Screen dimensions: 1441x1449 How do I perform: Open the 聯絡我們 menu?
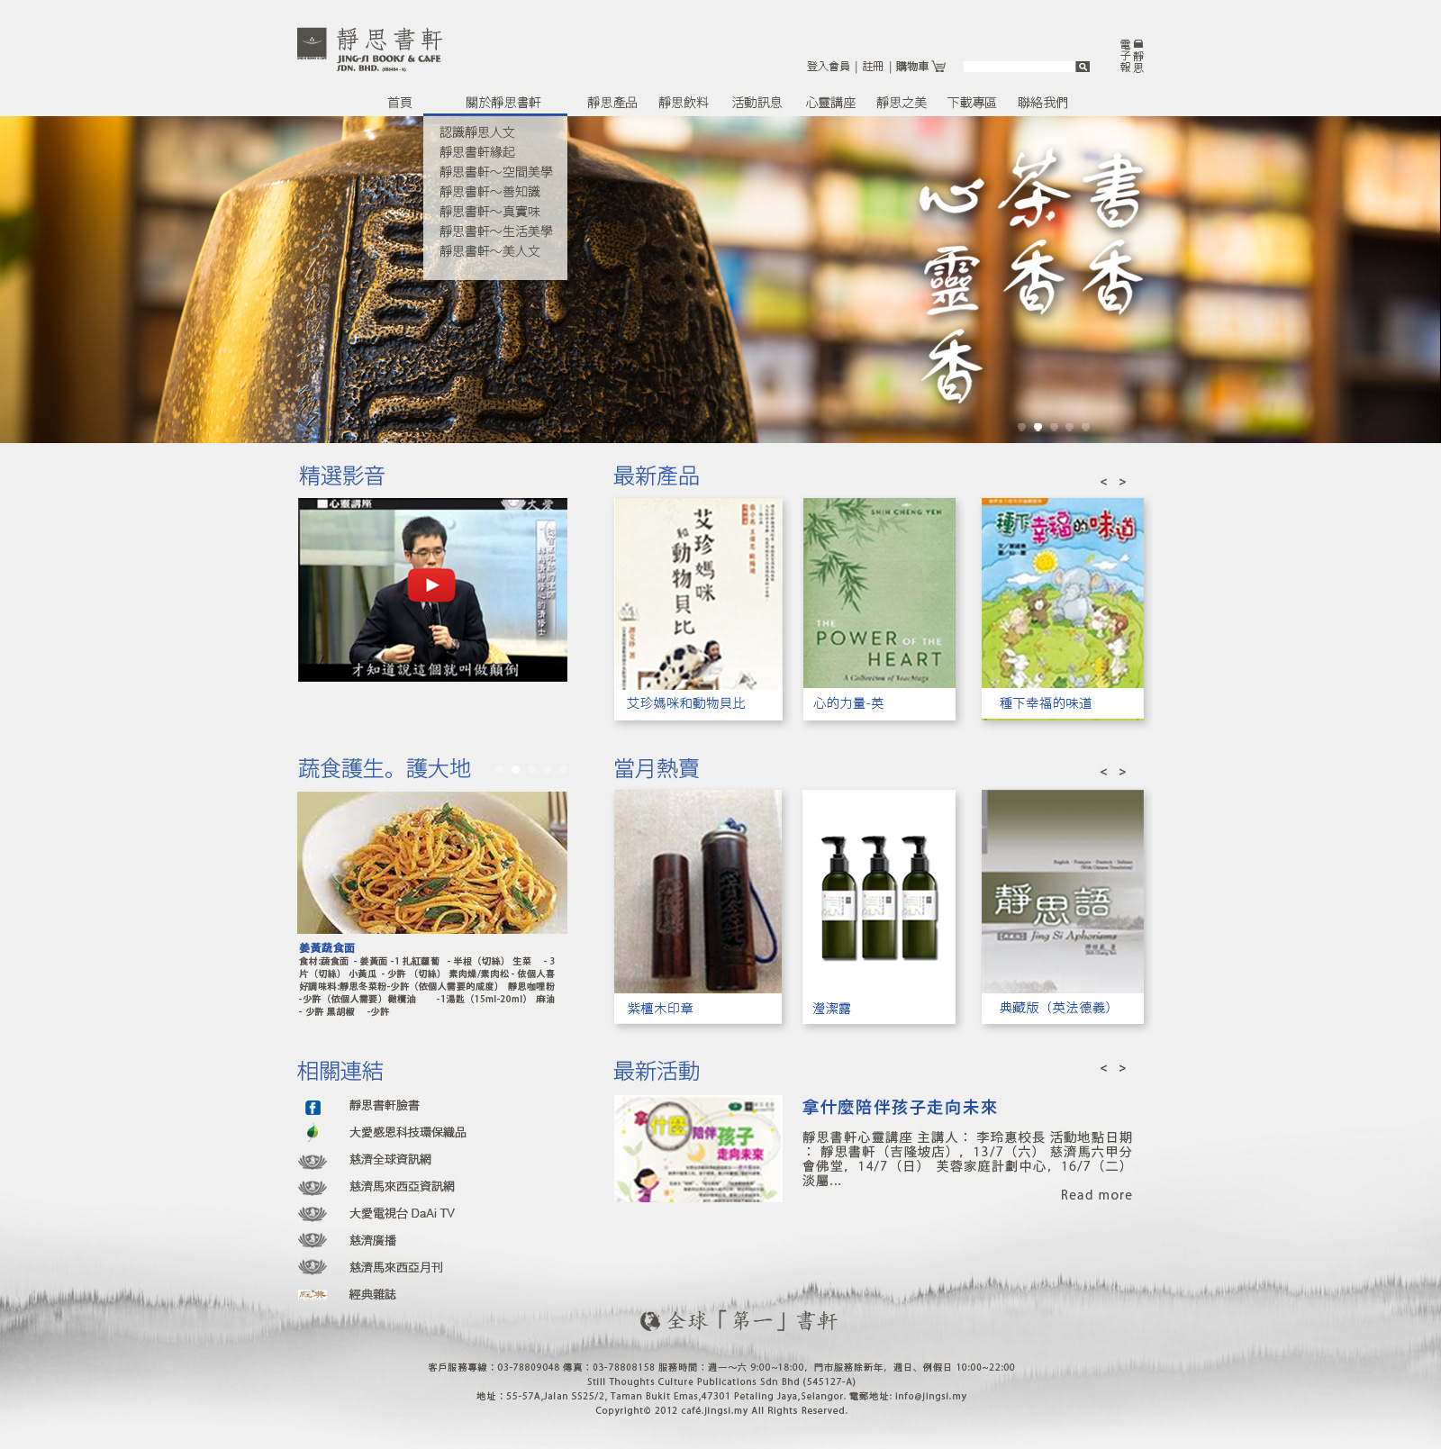(x=1043, y=103)
